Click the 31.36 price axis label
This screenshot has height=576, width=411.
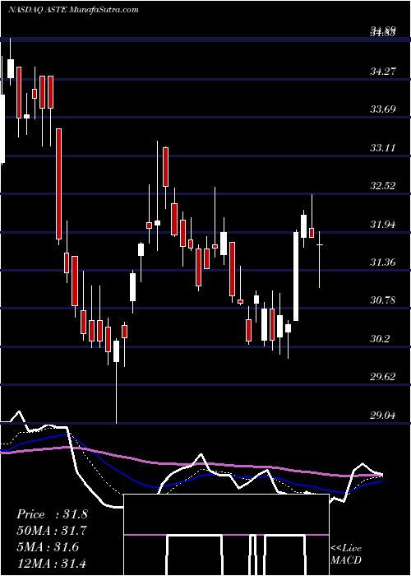(x=383, y=262)
